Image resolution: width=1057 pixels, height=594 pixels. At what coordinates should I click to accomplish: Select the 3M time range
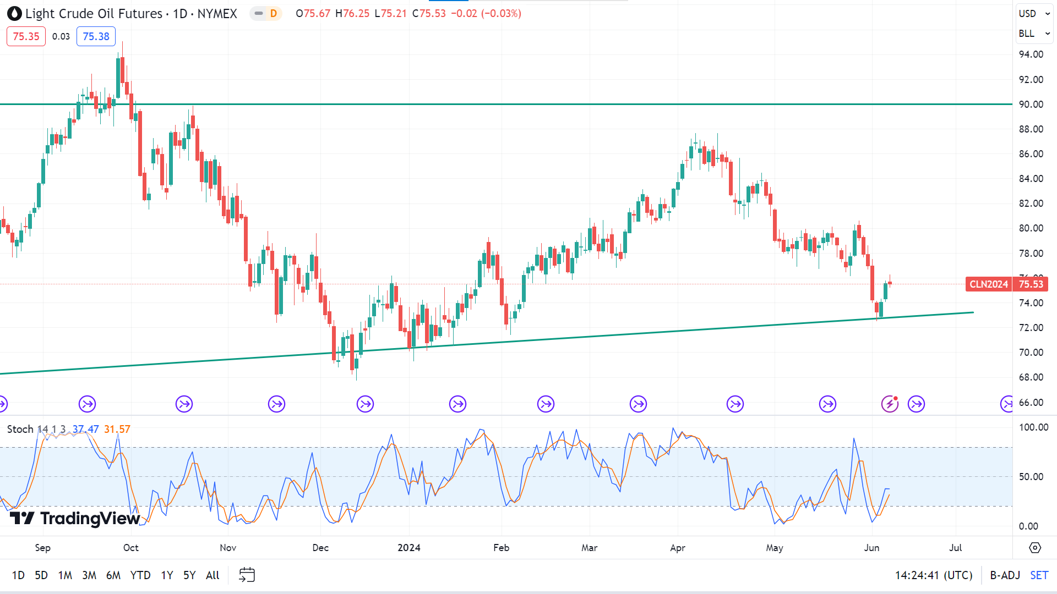tap(89, 575)
